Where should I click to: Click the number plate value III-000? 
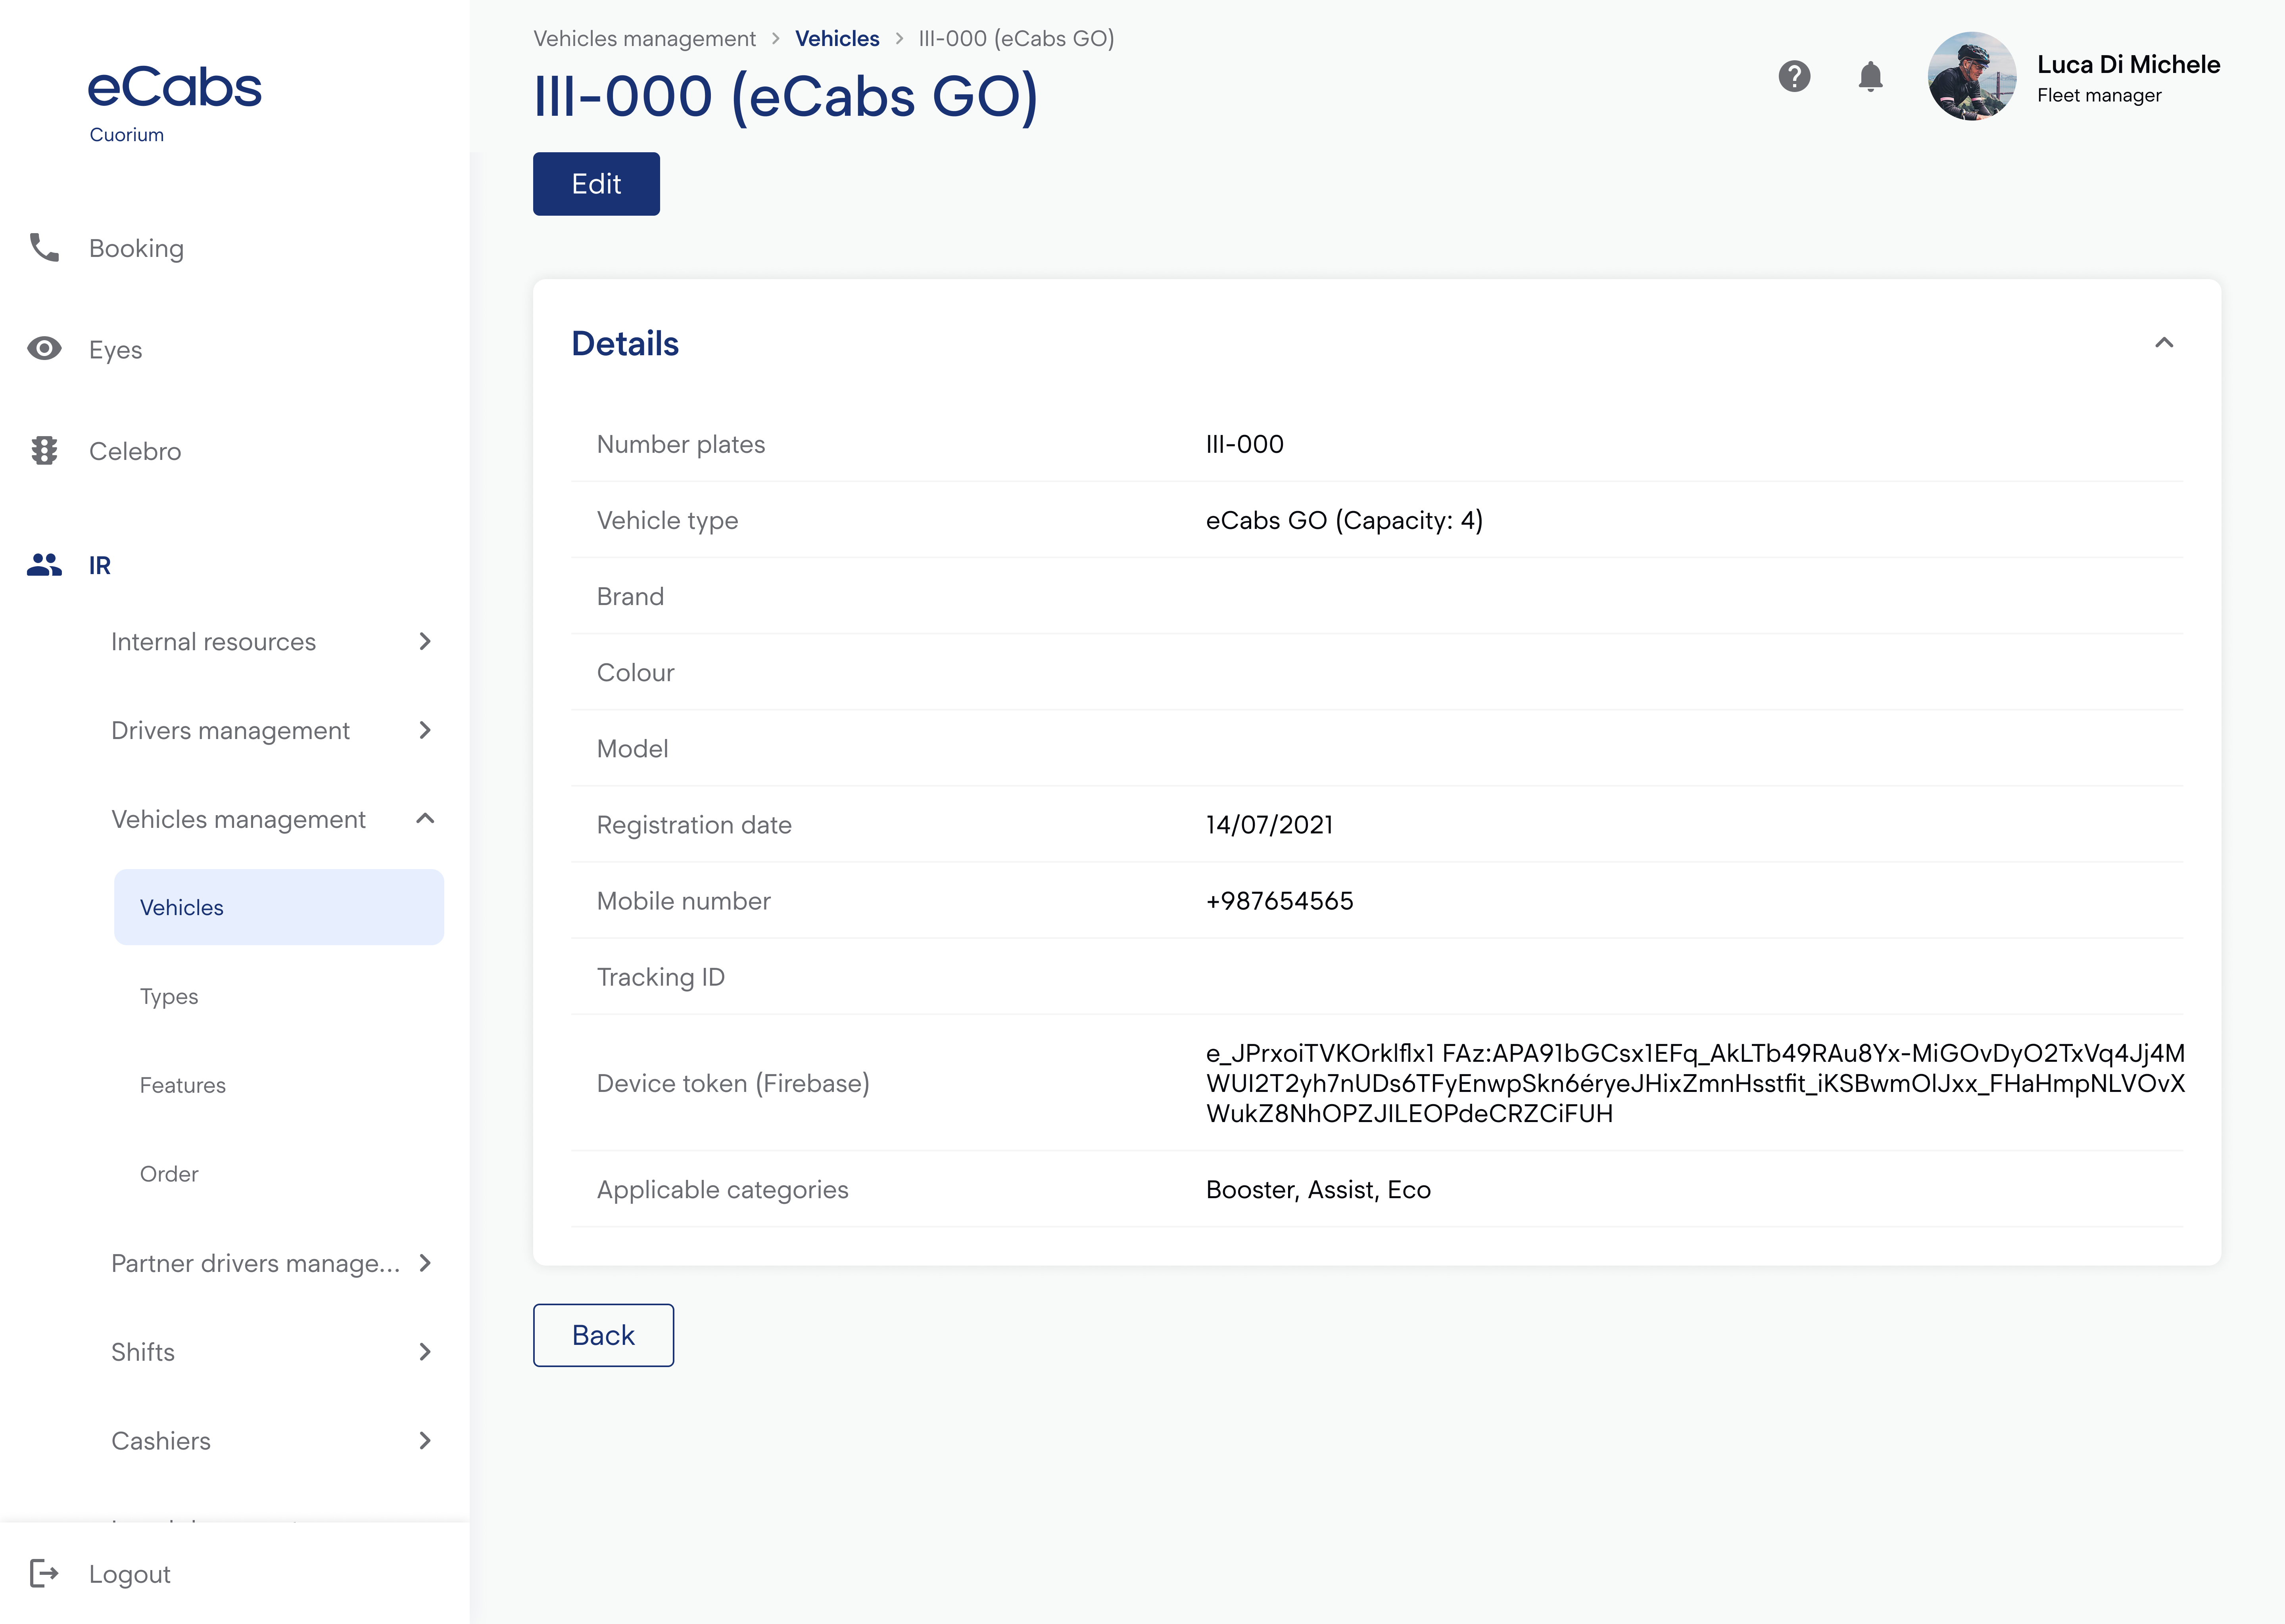tap(1244, 444)
